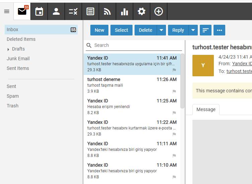Expand the Drafts folder tree arrow
This screenshot has width=252, height=184.
tap(8, 49)
